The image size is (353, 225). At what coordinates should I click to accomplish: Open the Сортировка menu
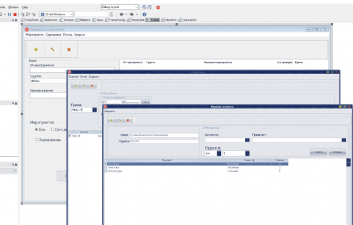point(53,35)
